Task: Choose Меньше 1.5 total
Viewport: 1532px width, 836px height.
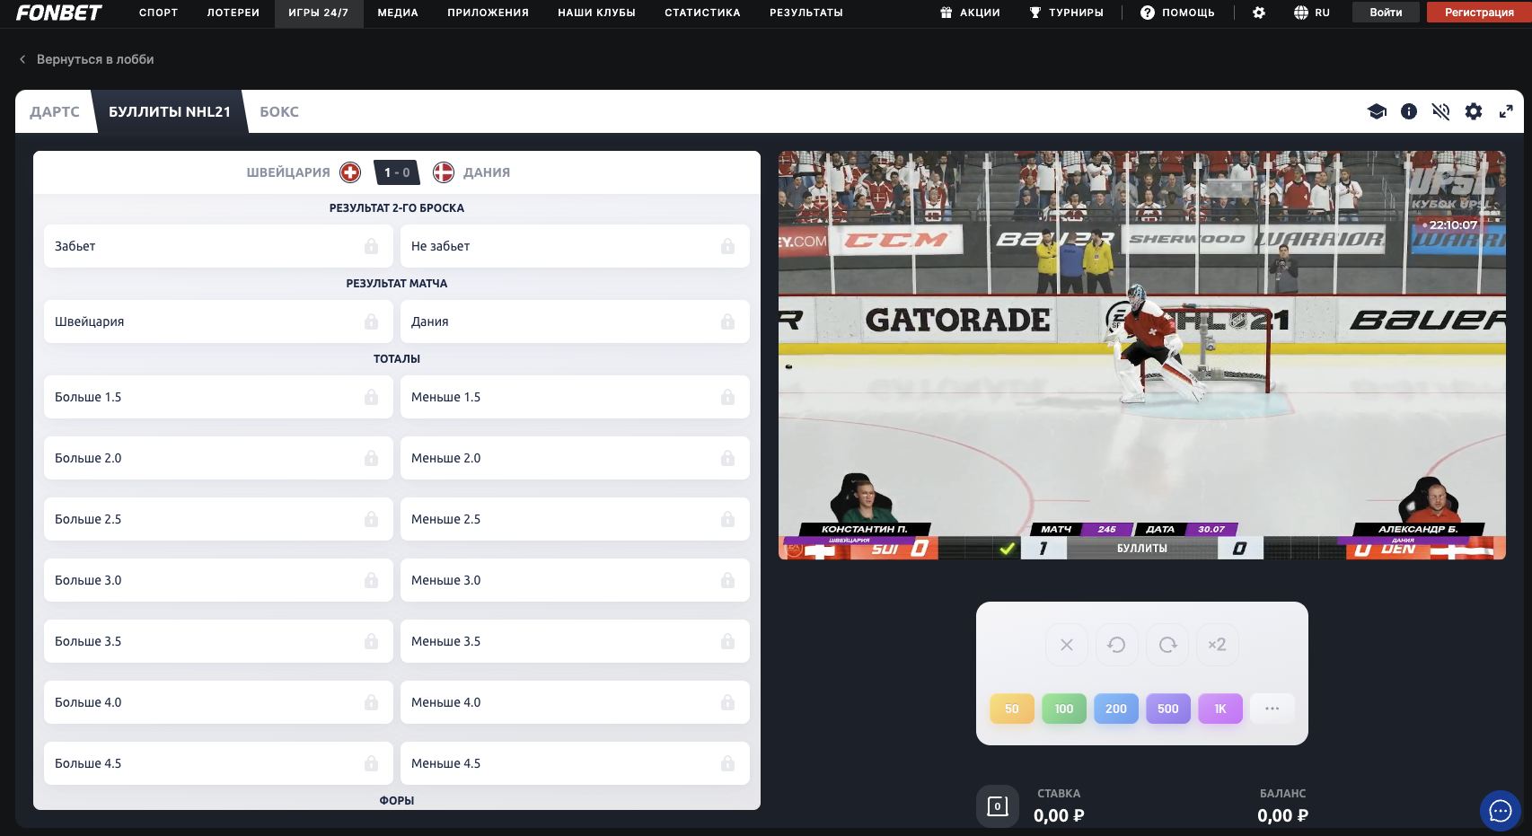Action: [575, 397]
